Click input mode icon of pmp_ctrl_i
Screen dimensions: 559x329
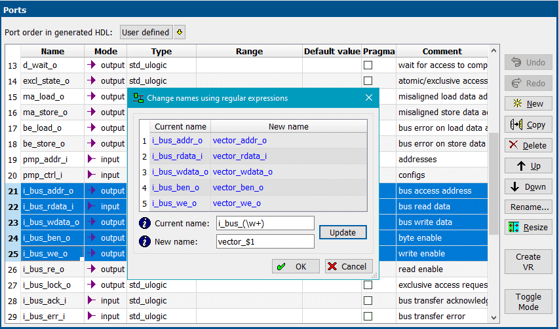(x=92, y=175)
